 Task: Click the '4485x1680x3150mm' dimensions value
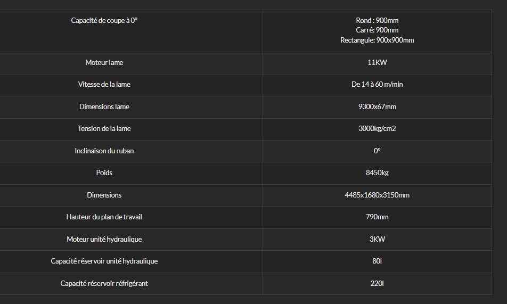pyautogui.click(x=377, y=195)
